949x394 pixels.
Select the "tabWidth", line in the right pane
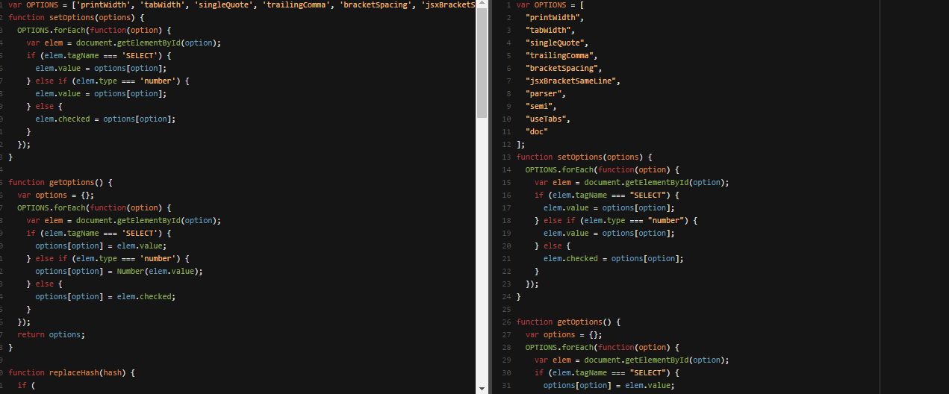(550, 30)
